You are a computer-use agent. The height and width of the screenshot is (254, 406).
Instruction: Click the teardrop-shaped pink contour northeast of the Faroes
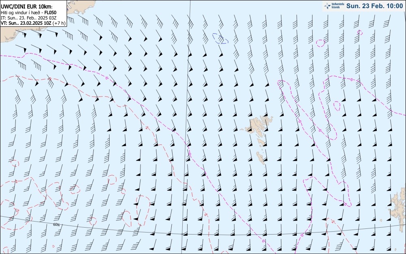point(337,106)
